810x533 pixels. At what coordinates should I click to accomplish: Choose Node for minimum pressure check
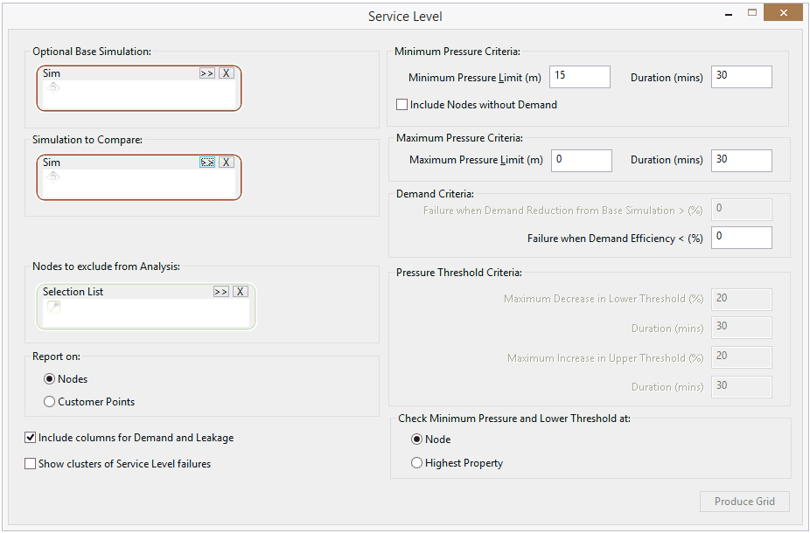417,440
